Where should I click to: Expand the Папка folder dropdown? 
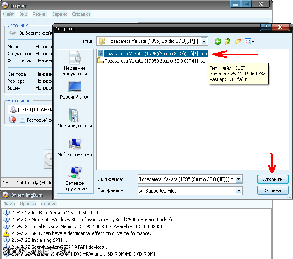tap(204, 42)
